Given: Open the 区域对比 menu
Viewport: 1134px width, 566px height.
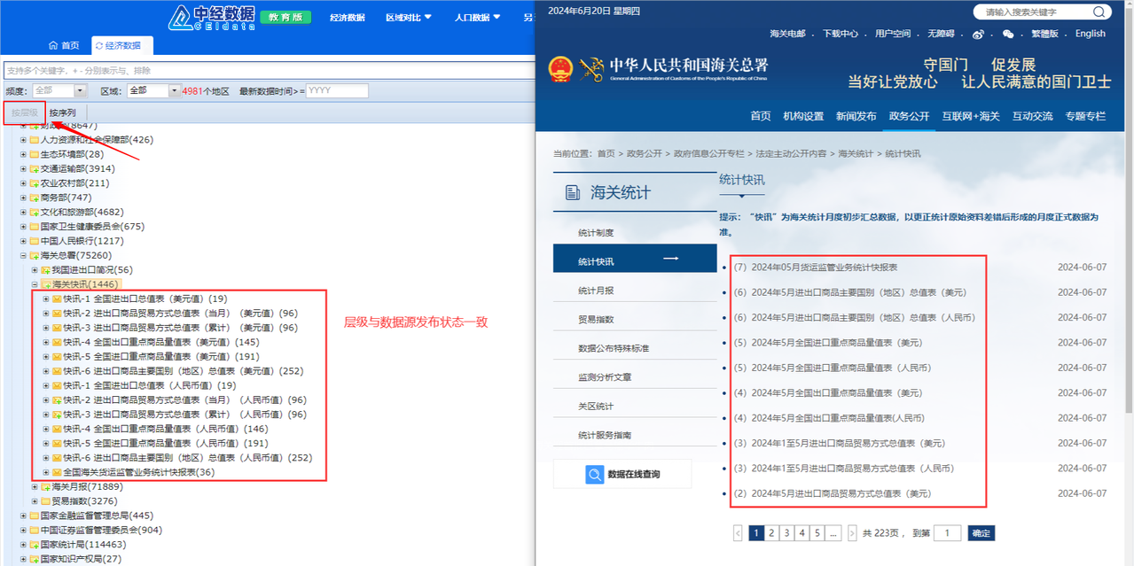Looking at the screenshot, I should [408, 17].
